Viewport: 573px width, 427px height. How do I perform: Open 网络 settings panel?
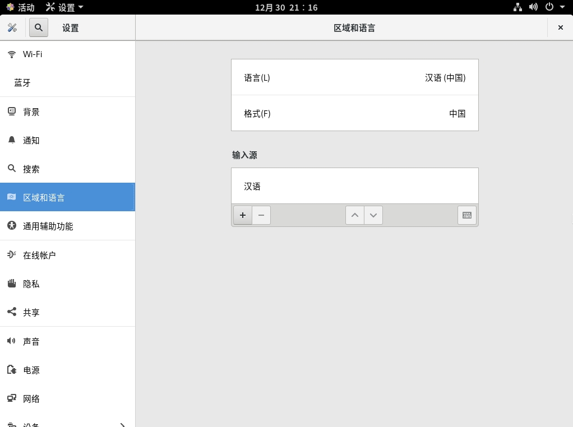click(68, 398)
